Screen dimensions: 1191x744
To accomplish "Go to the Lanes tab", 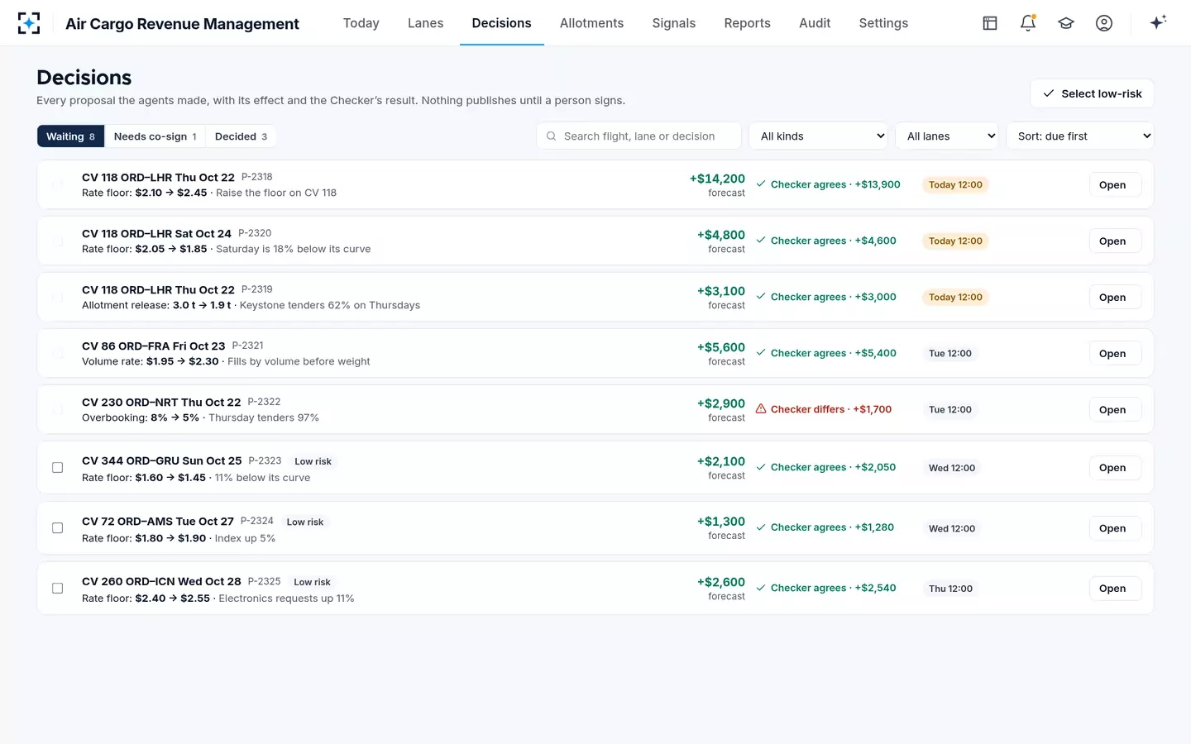I will 426,23.
